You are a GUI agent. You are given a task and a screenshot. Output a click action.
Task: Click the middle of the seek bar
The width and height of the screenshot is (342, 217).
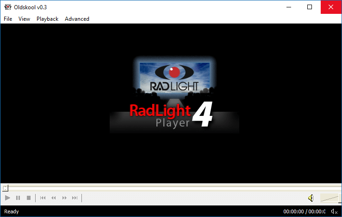(x=172, y=188)
